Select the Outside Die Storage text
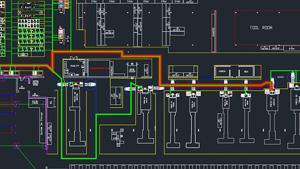Viewport: 300px width, 169px height. [x=42, y=123]
